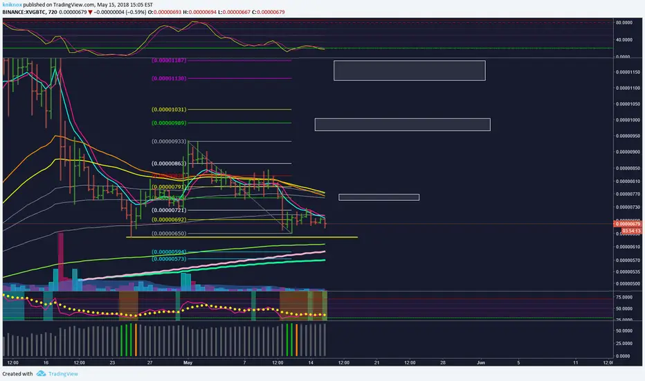Click the TradingView cloud logo icon
645x381 pixels.
pyautogui.click(x=41, y=373)
